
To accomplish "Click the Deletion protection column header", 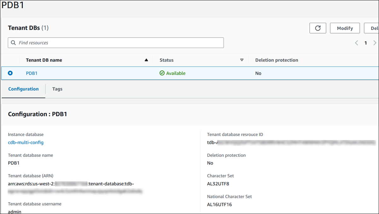I will (x=277, y=60).
